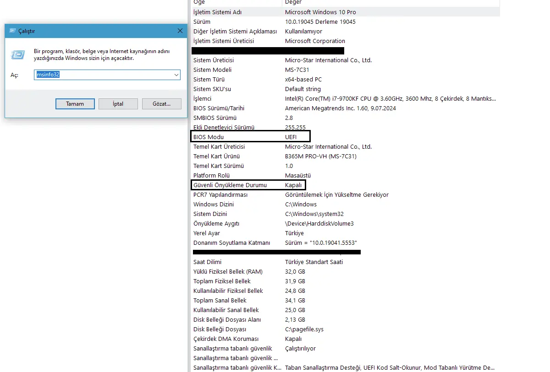
Task: Click the Microsoft Corporation value
Action: 315,41
